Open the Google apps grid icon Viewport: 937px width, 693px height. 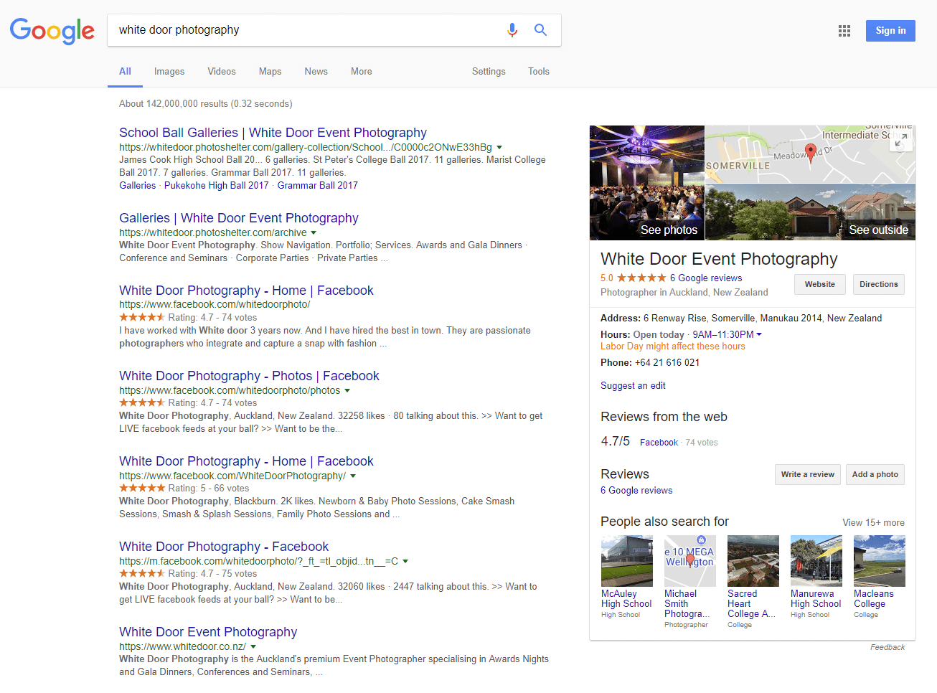tap(844, 31)
